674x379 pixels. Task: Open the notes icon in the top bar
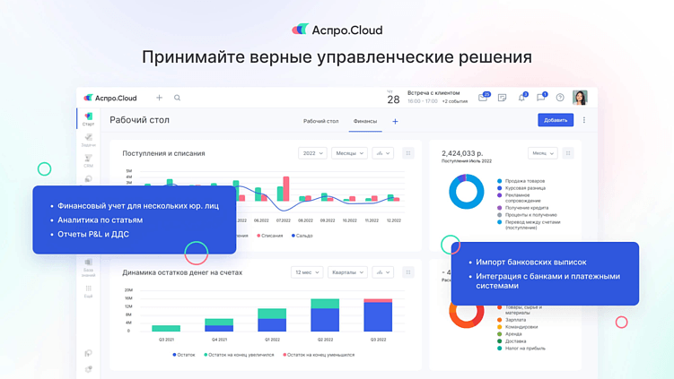[502, 98]
